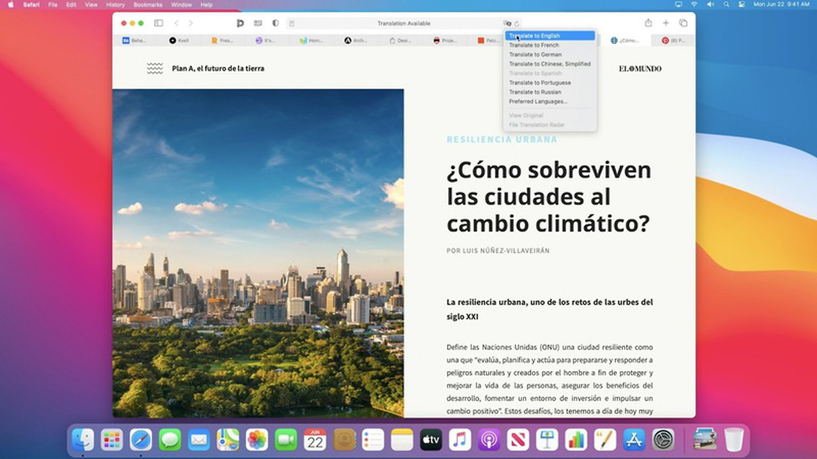Reload the page with the refresh icon
This screenshot has width=817, height=459.
[516, 24]
